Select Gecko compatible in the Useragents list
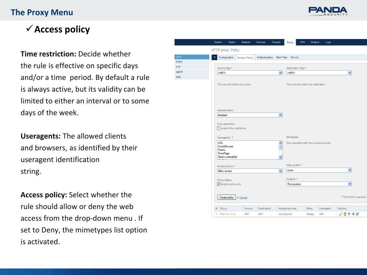Image resolution: width=367 pixels, height=275 pixels. [248, 157]
